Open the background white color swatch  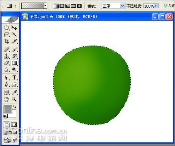(x=14, y=115)
